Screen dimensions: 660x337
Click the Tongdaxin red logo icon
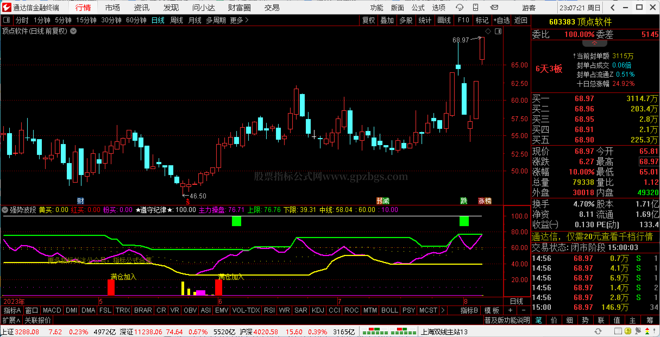click(7, 7)
